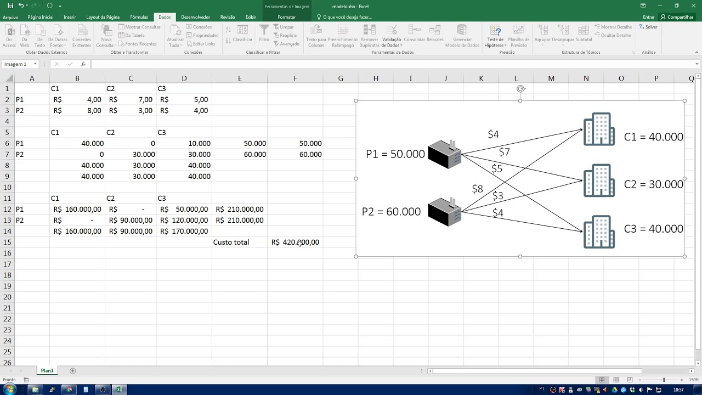
Task: Toggle the Filtro funnel button
Action: point(264,34)
